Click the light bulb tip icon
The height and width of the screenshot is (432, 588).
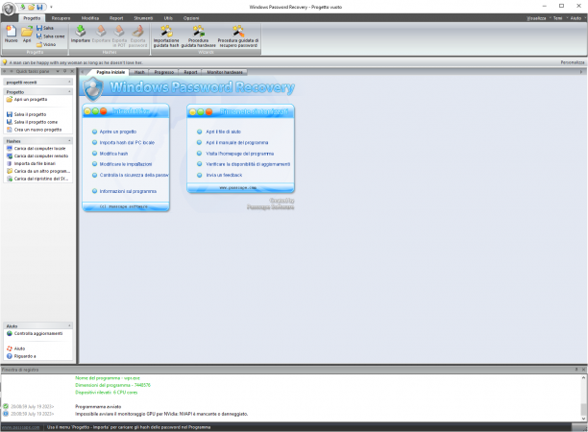pos(5,62)
